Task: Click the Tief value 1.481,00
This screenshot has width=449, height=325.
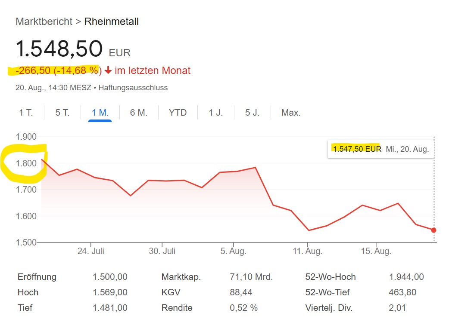Action: coord(110,307)
